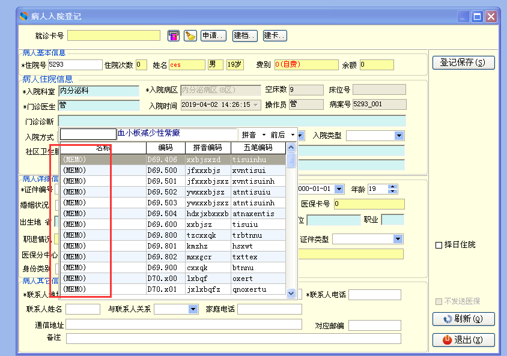
Task: Click the diagnosis search text box
Action: (x=88, y=134)
